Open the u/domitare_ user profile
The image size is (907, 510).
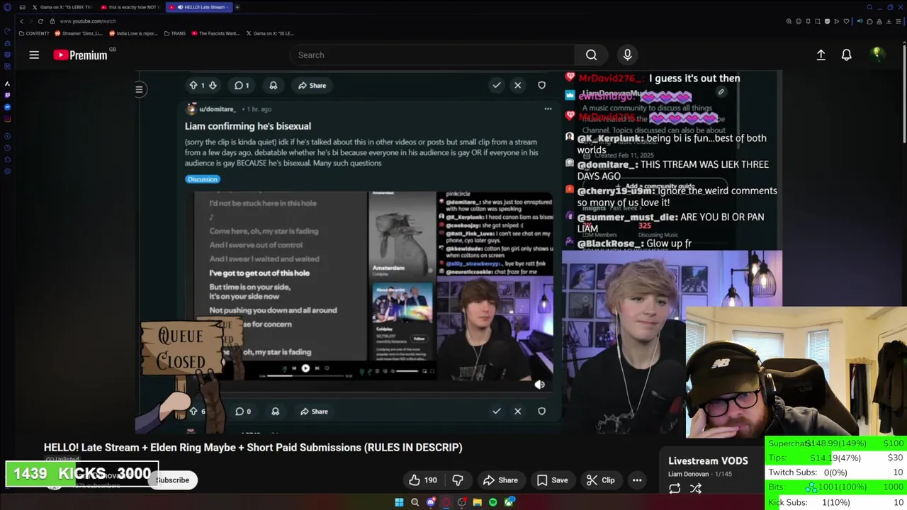click(x=218, y=109)
